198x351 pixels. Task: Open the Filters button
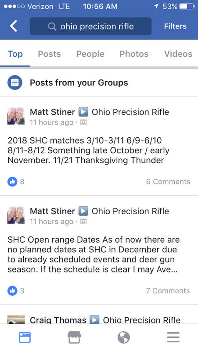point(175,26)
